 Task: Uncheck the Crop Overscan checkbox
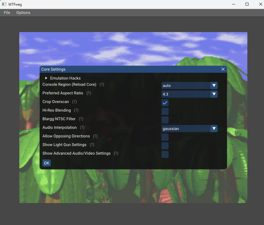165,103
